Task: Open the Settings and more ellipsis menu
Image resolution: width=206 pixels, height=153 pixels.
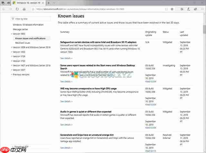Action: click(202, 9)
